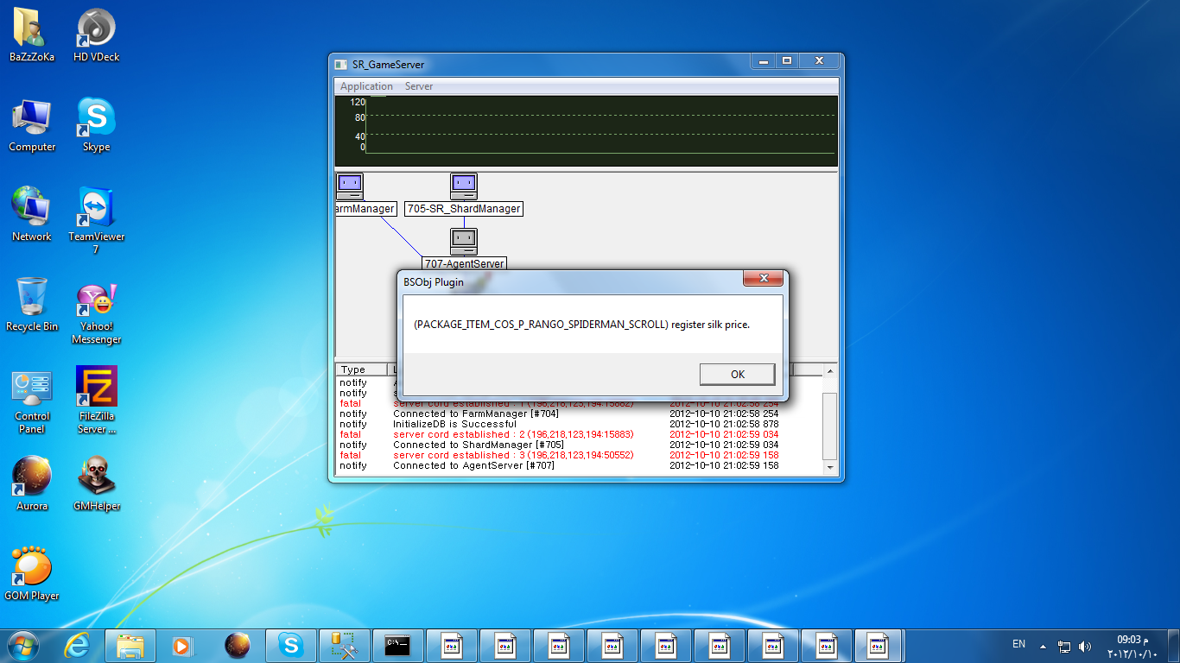The width and height of the screenshot is (1180, 663).
Task: Open the Application menu in SR_GameServer
Action: coord(366,86)
